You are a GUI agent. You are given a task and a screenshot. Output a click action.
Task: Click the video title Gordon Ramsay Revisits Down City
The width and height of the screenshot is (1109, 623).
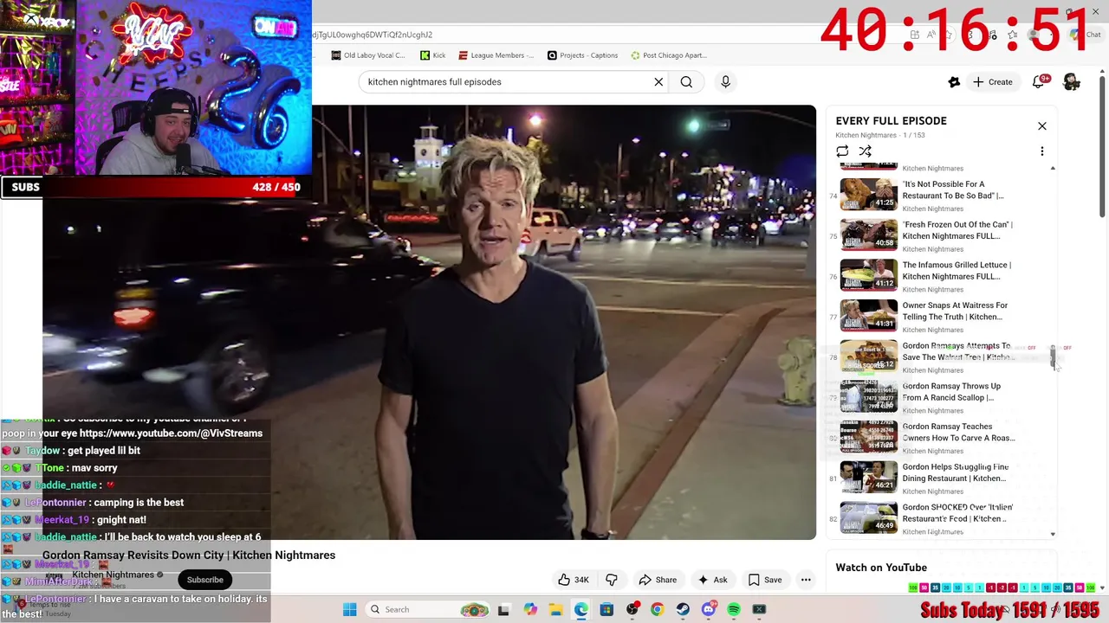click(x=189, y=556)
